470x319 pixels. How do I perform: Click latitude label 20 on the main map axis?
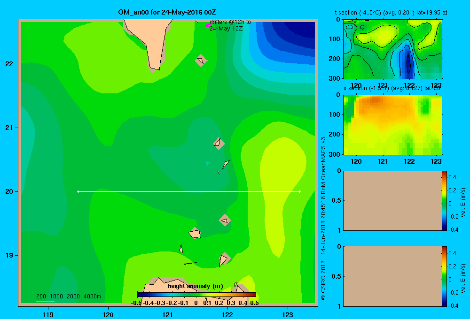(x=9, y=191)
